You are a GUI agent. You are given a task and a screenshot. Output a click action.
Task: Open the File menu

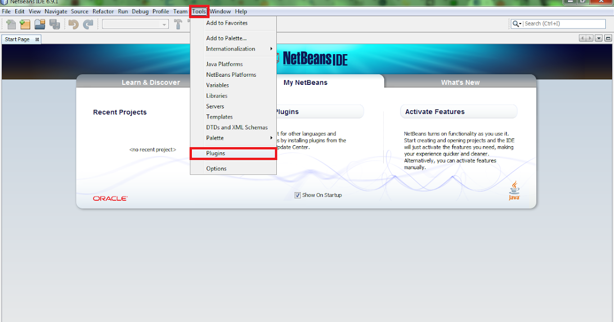click(x=6, y=11)
